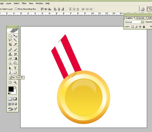This screenshot has height=132, width=152.
Task: Select the Healing Brush tool
Action: coord(10,50)
